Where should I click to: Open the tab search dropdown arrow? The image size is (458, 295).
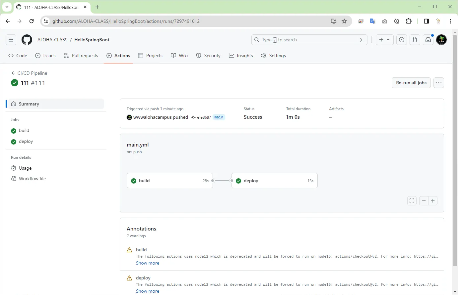click(x=7, y=7)
